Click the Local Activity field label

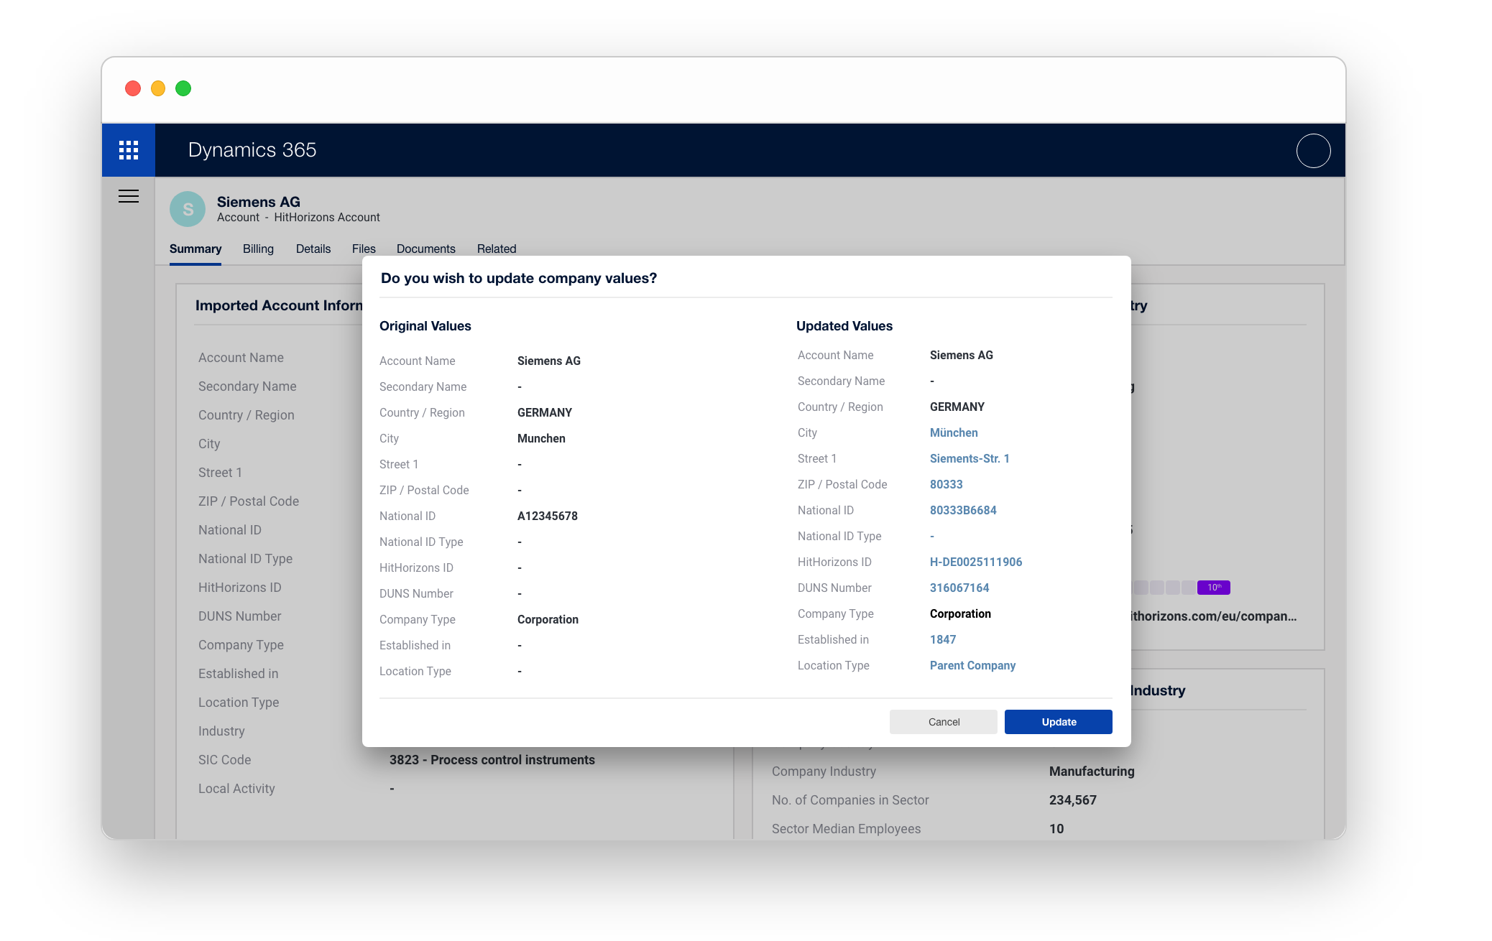coord(236,788)
